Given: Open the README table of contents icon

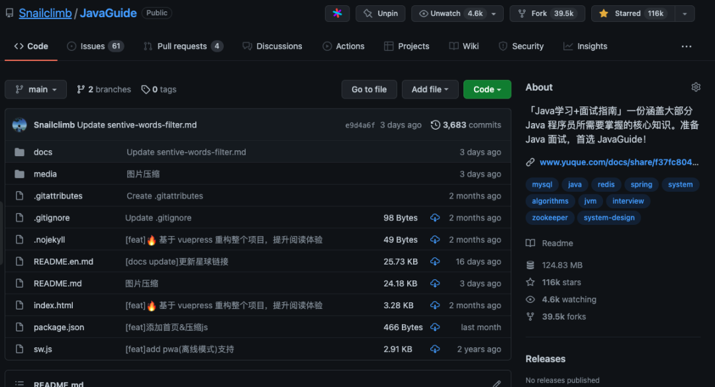Looking at the screenshot, I should 19,384.
